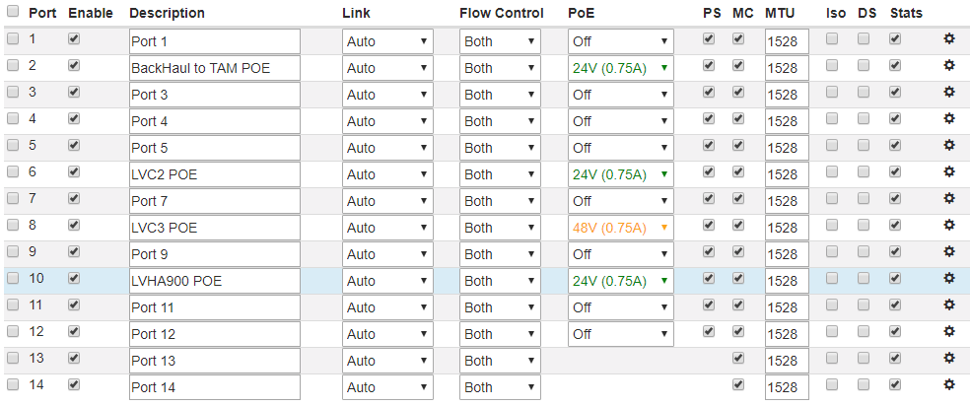970x406 pixels.
Task: Click the PoE column header
Action: click(x=582, y=13)
